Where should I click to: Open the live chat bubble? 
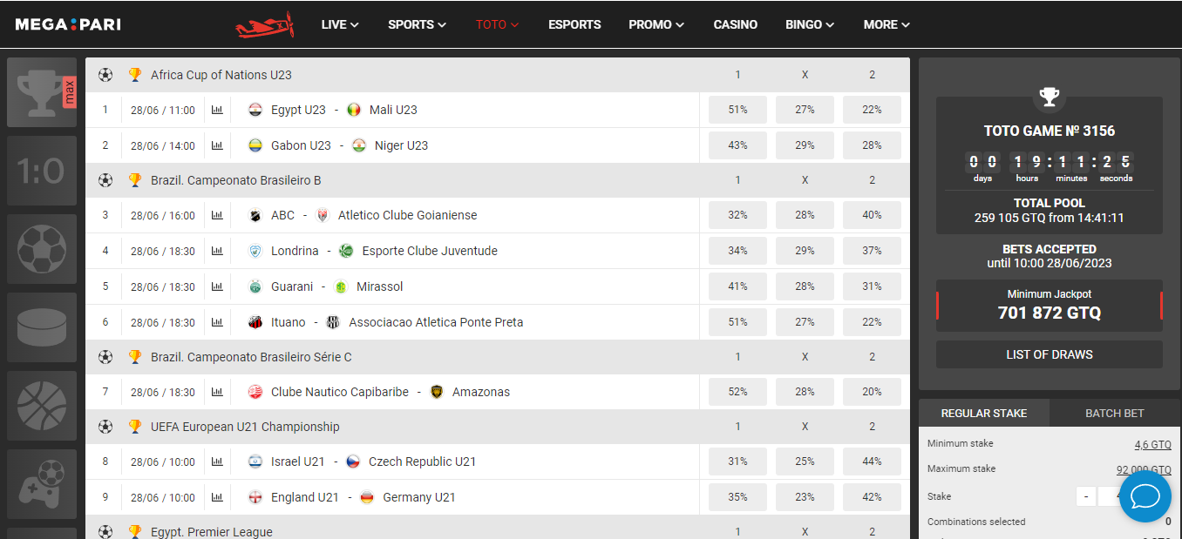[1145, 496]
